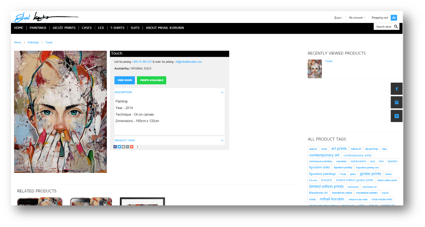Select the 'Macedonian Art' product tag
This screenshot has height=227, width=425.
click(318, 193)
